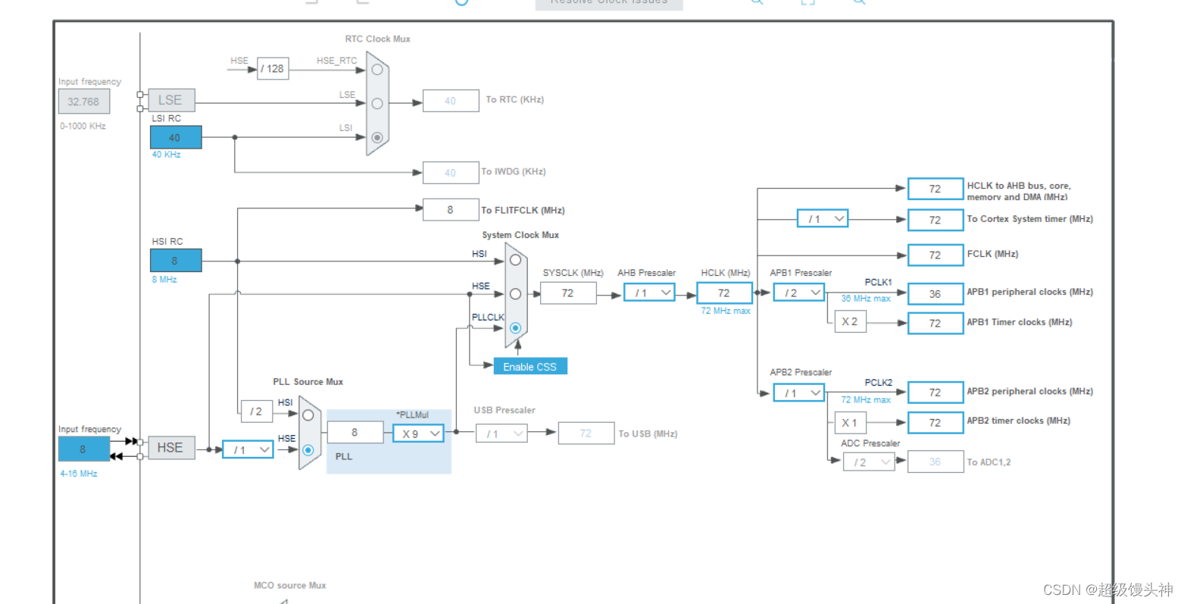Click the APB1 Timer clocks value box

(936, 323)
